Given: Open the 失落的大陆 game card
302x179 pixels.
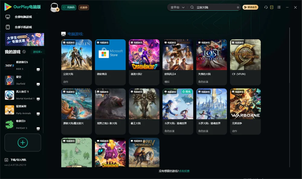Looking at the screenshot, I should (211, 62).
